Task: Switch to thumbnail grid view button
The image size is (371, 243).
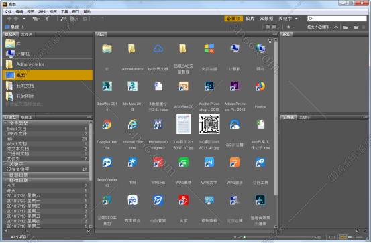Action: (342, 237)
